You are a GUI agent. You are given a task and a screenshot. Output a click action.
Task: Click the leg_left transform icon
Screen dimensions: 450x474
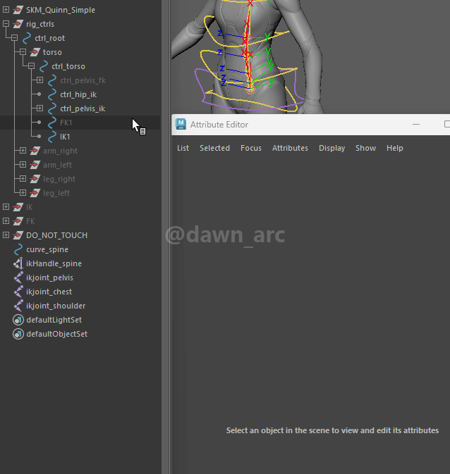pyautogui.click(x=35, y=192)
